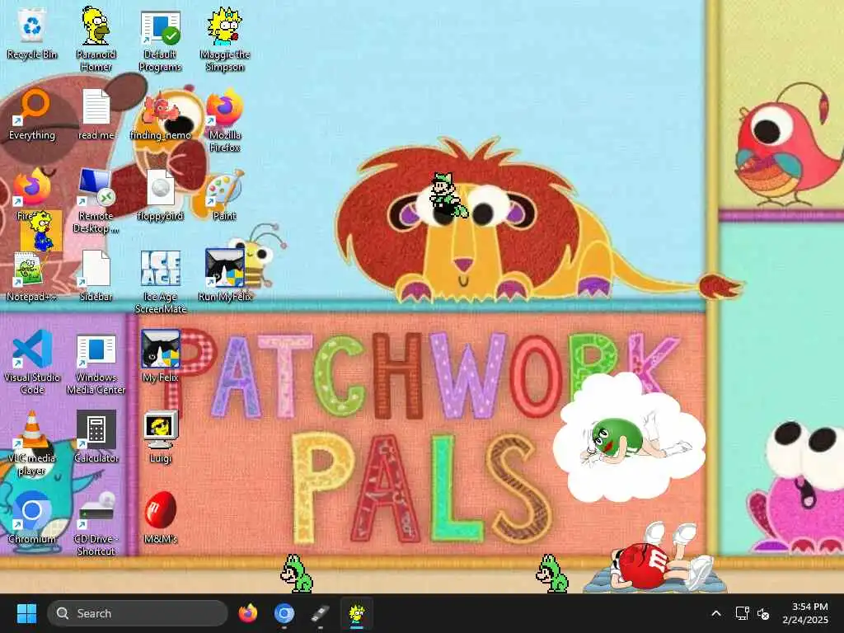Switch to Chromium in the taskbar

click(x=284, y=613)
